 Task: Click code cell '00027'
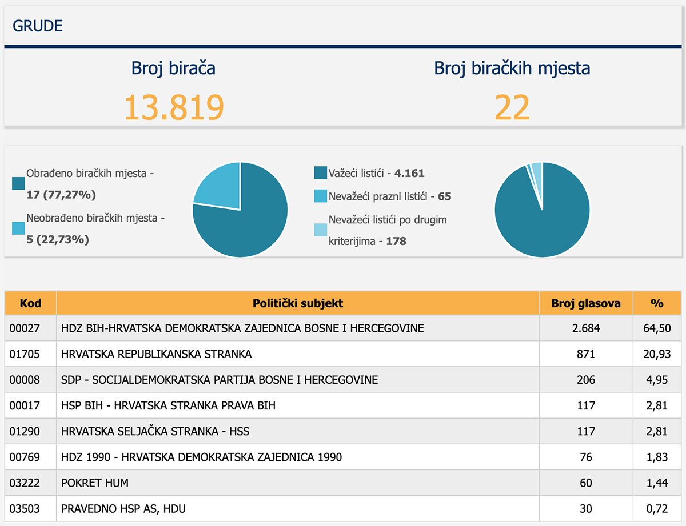click(x=30, y=328)
